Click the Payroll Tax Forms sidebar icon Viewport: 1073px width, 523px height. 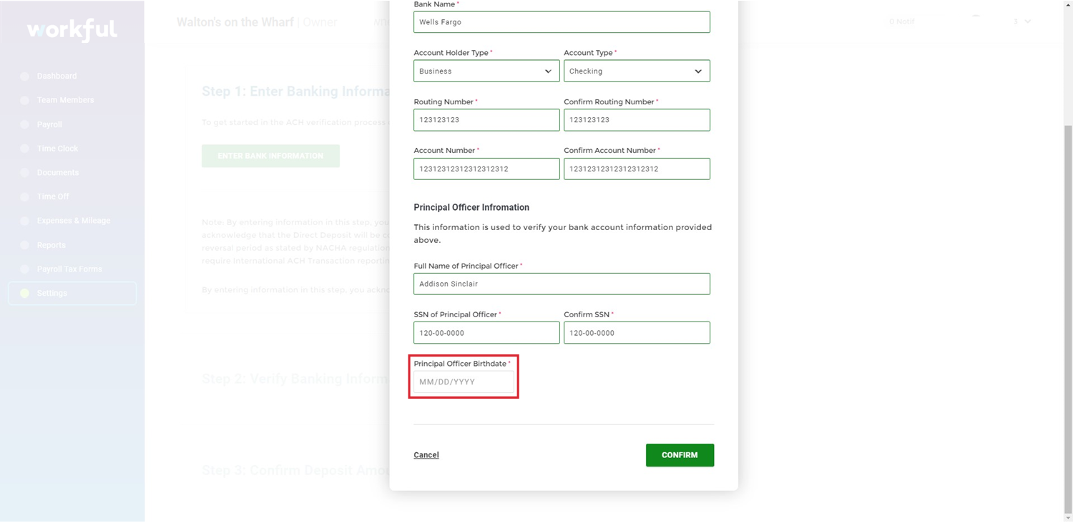click(24, 269)
